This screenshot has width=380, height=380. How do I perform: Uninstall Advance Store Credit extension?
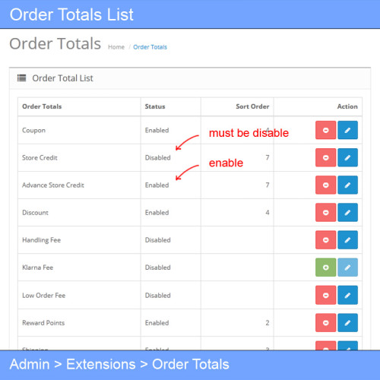pos(325,185)
